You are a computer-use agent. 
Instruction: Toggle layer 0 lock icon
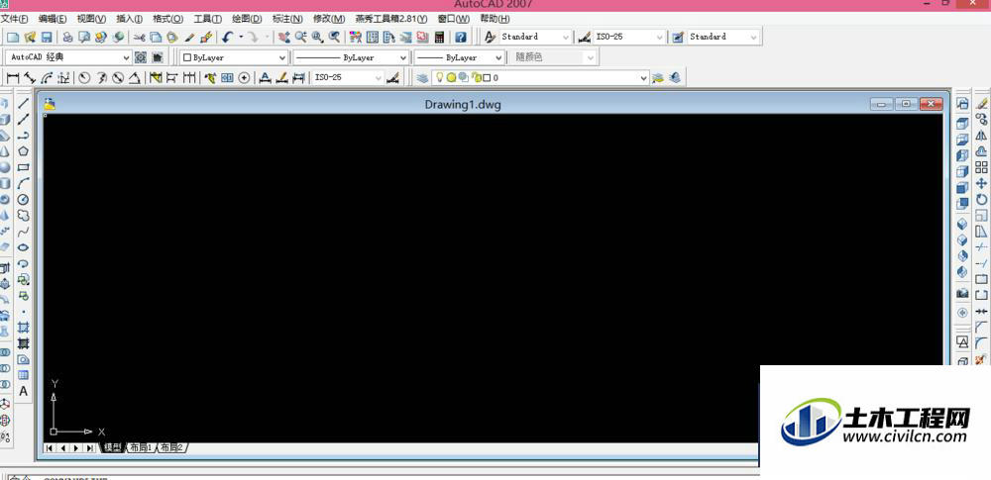click(x=476, y=77)
